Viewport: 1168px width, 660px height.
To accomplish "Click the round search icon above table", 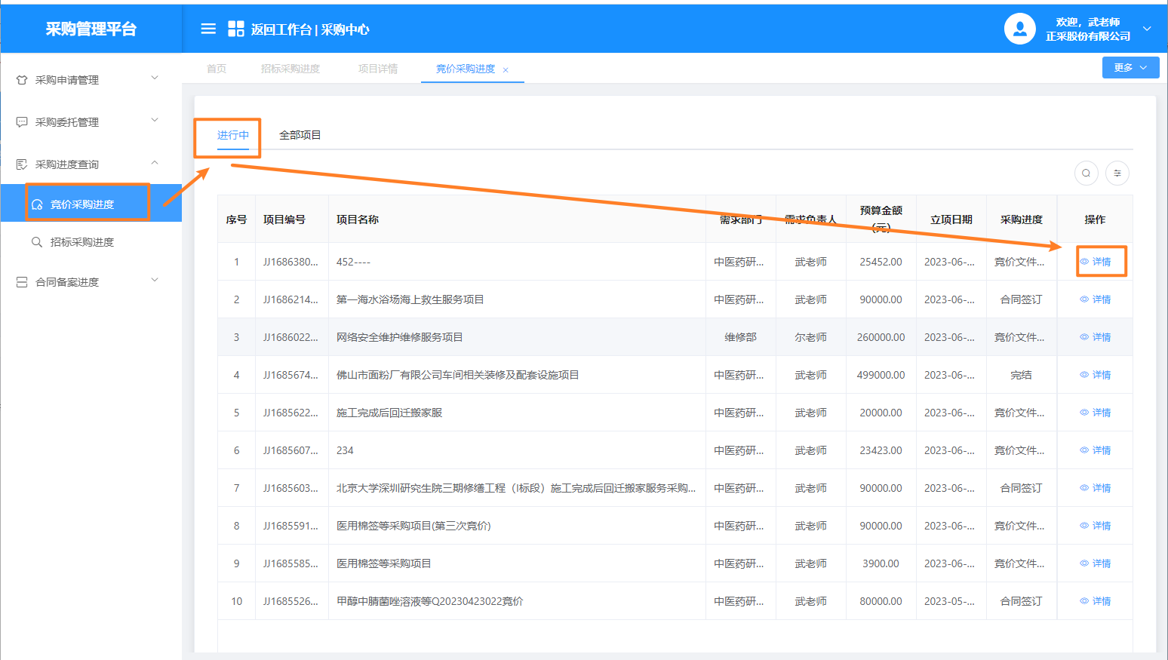I will point(1086,173).
